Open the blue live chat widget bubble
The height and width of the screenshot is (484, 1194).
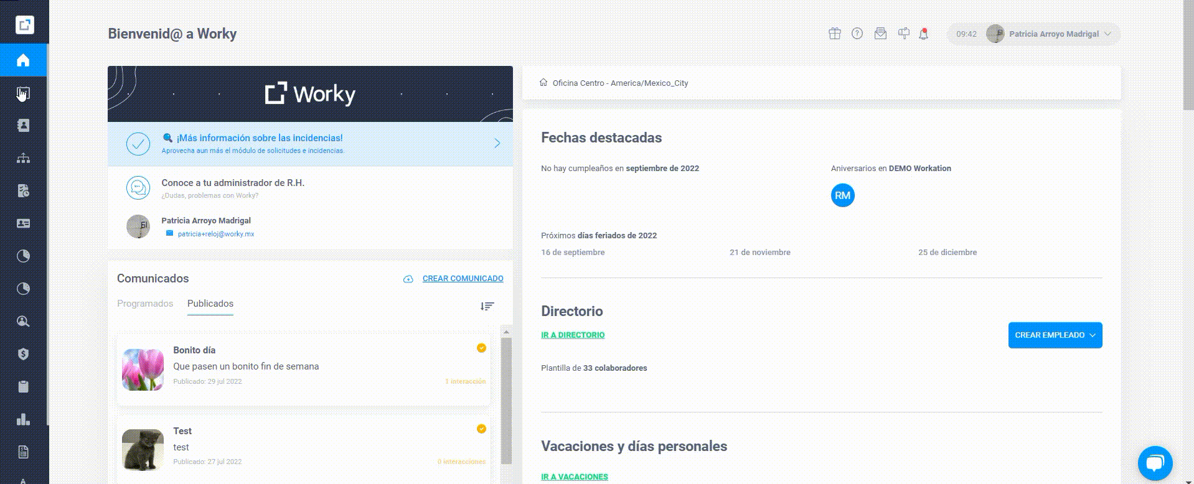(x=1155, y=463)
